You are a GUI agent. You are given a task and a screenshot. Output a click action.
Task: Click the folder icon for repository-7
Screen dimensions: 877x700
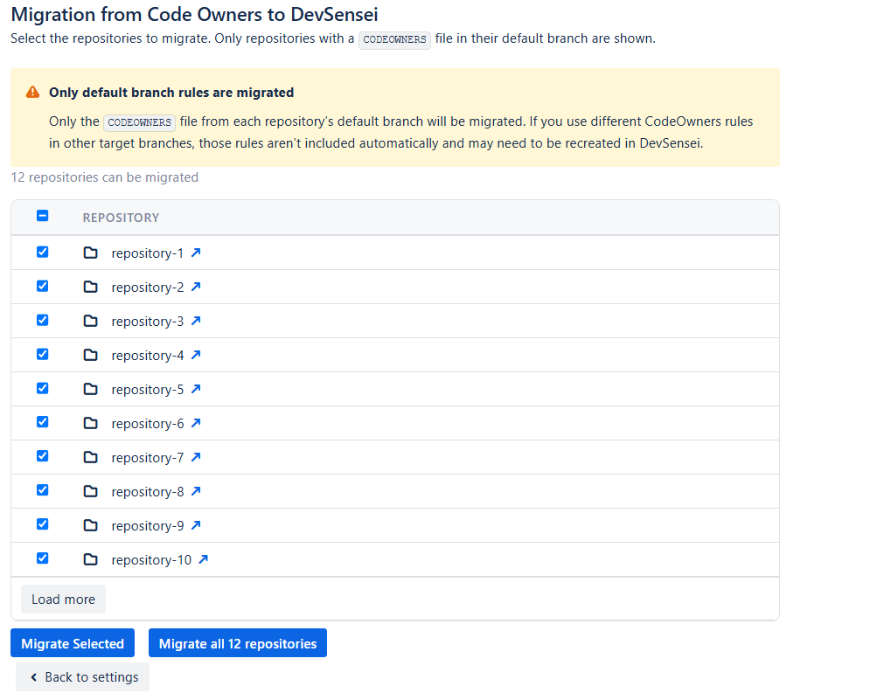(x=91, y=458)
